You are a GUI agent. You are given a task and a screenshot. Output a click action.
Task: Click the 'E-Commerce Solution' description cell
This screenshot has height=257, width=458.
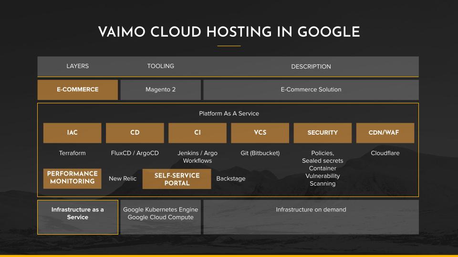(311, 90)
